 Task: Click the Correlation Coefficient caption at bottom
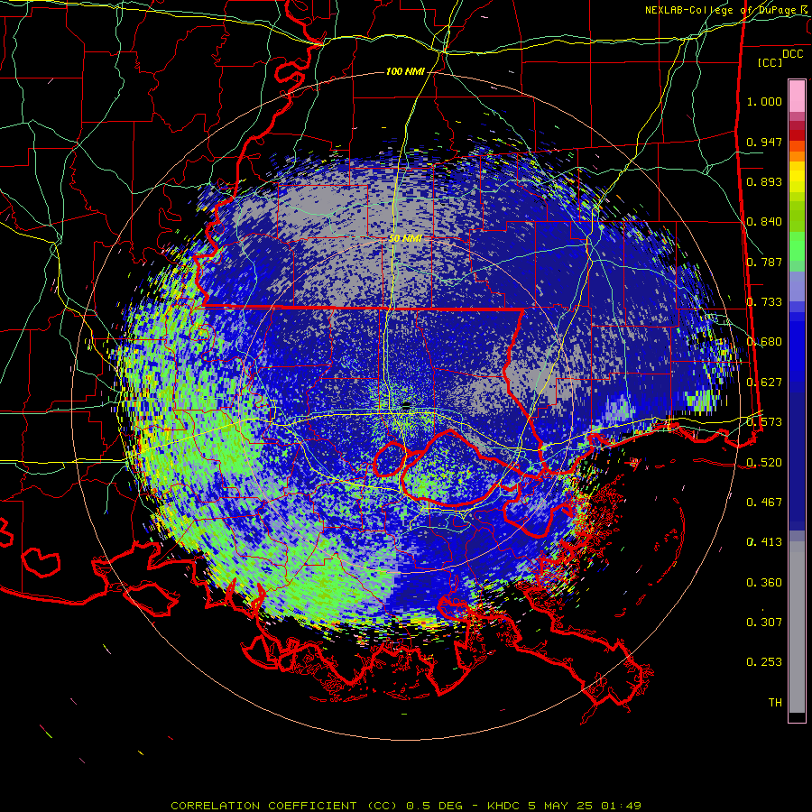406,806
